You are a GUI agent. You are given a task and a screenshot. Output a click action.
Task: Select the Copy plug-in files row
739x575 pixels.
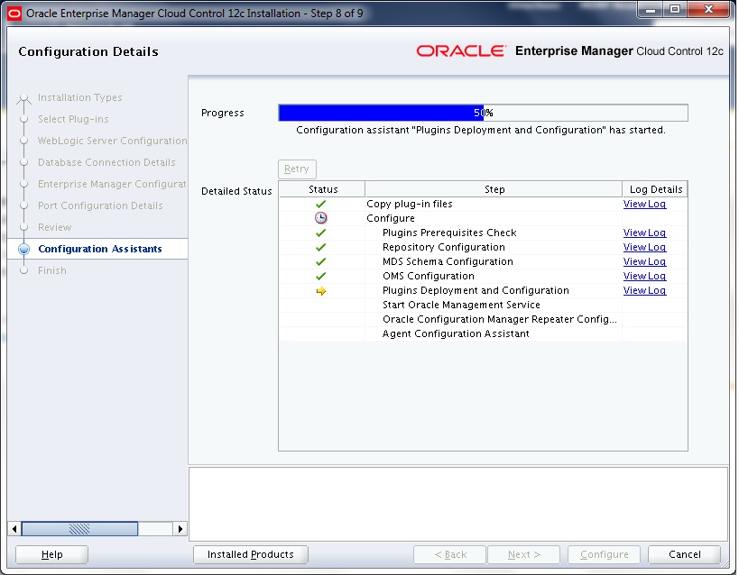483,204
